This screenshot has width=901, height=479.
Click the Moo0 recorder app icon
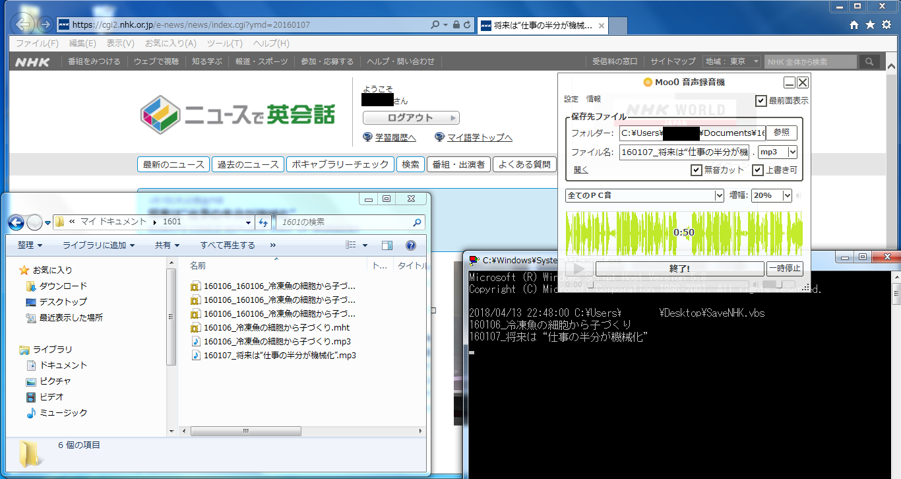[x=648, y=82]
